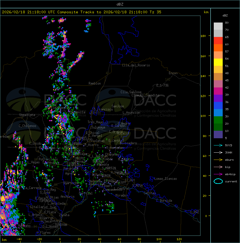This screenshot has height=243, width=240.
Task: Select the purple 39–36 dBZ color band
Action: (x=218, y=98)
